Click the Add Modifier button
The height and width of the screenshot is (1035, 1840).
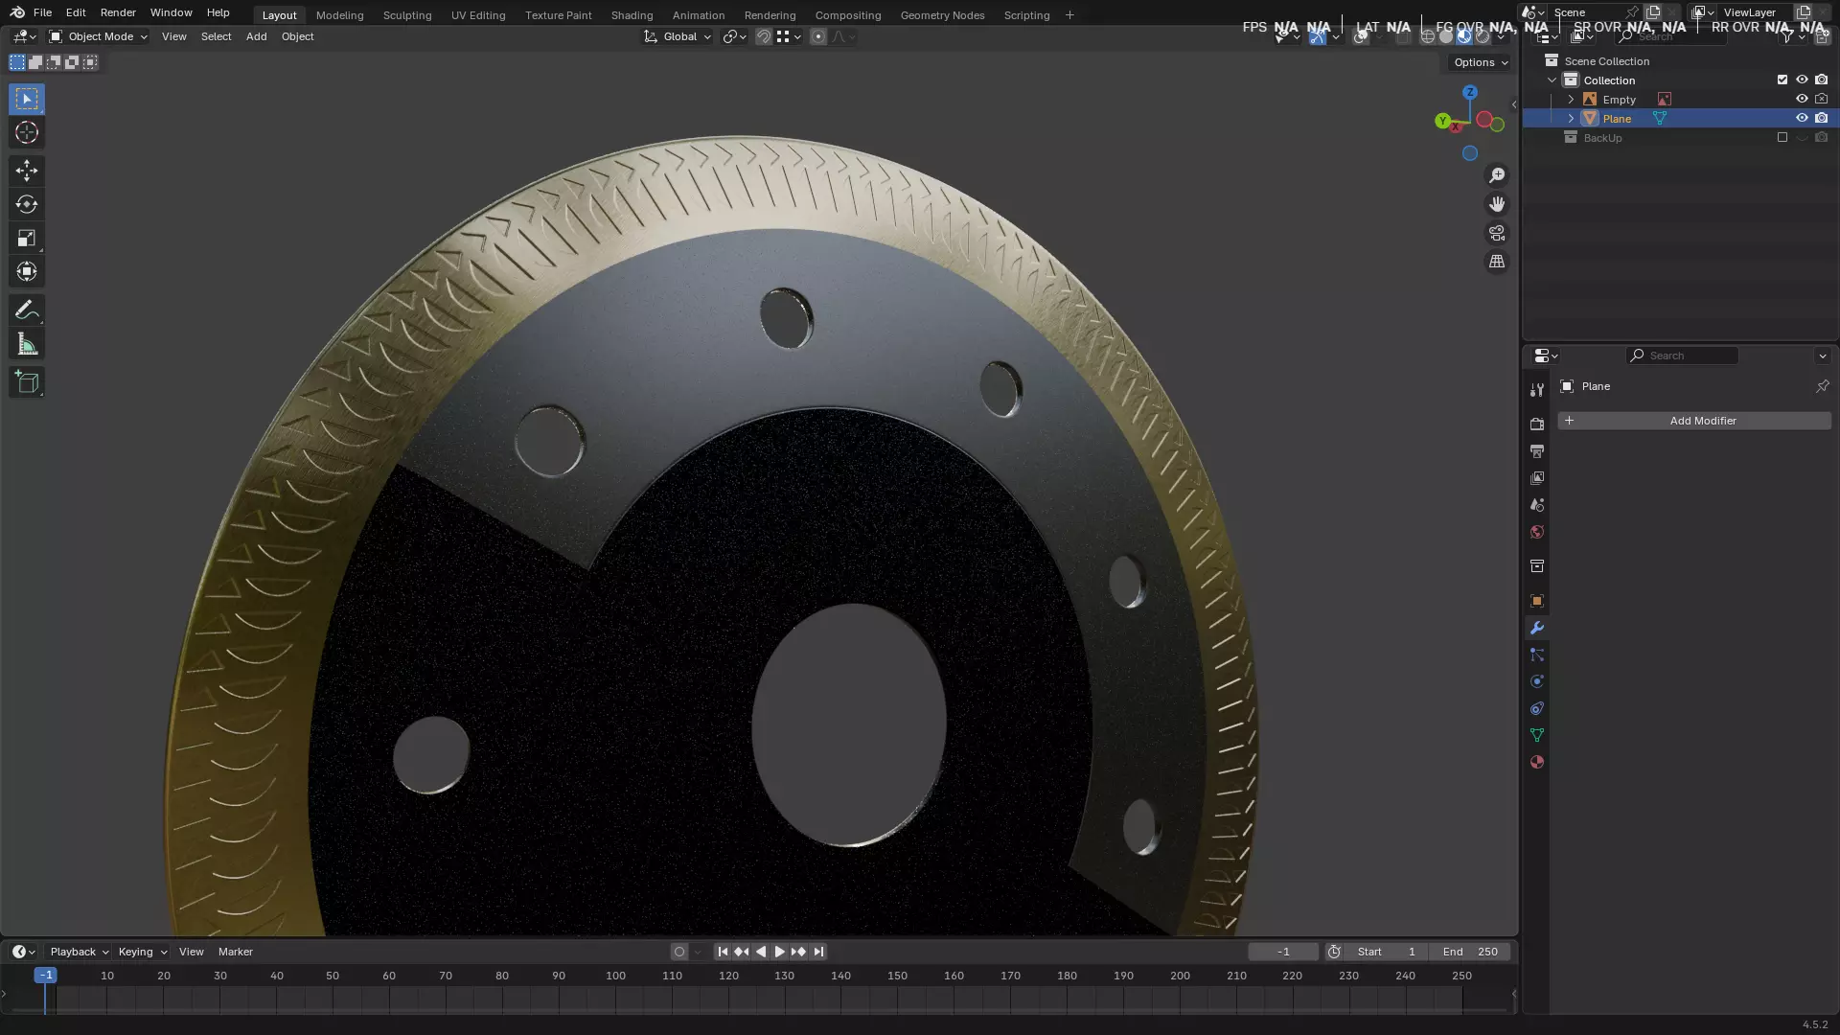pyautogui.click(x=1693, y=421)
